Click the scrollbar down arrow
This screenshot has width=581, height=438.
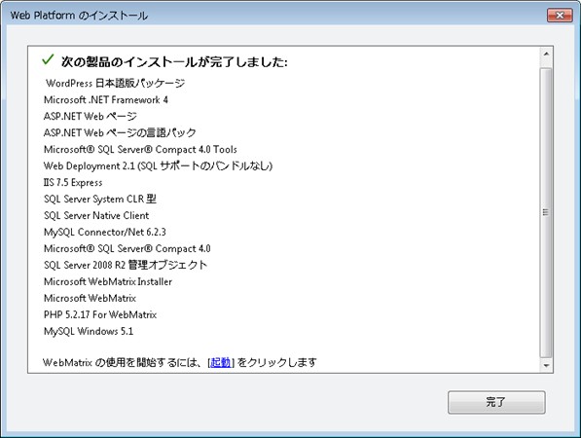546,365
